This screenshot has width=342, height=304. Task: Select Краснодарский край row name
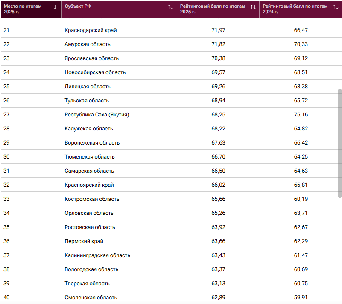tap(91, 30)
